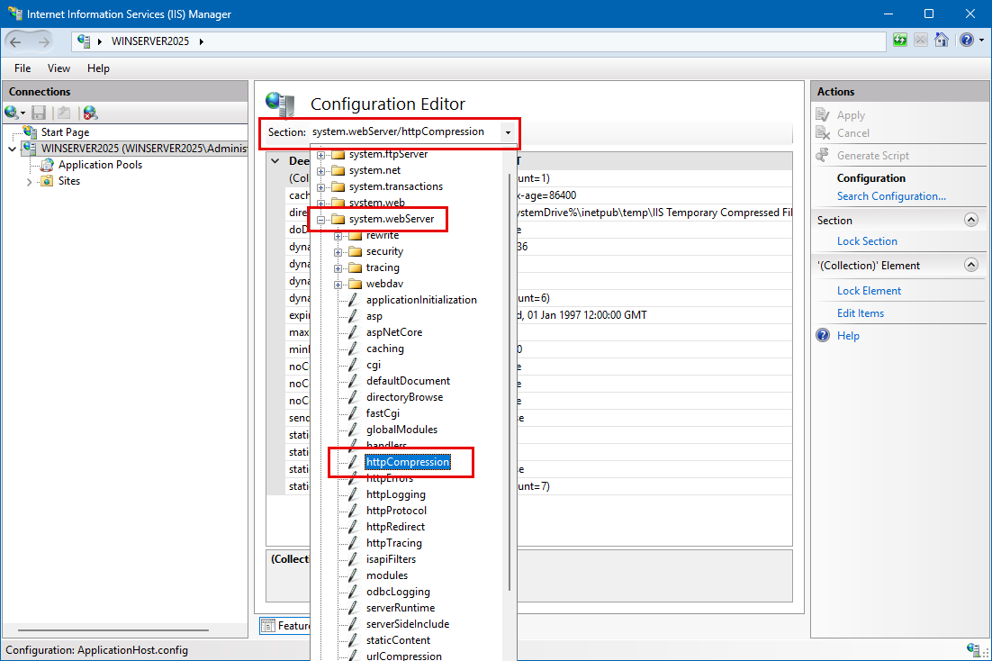Expand the security folder node
Viewport: 992px width, 661px height.
pos(338,251)
